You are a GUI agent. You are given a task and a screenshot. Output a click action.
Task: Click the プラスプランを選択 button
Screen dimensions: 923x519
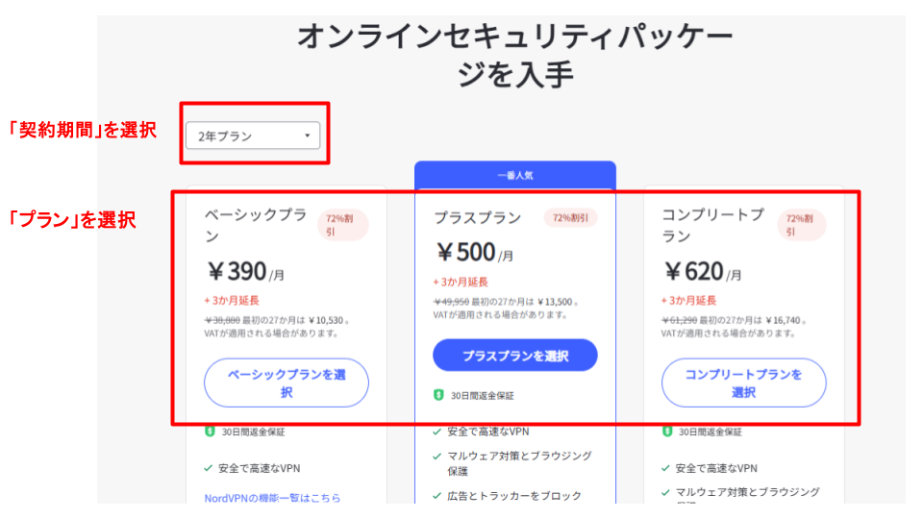[515, 356]
